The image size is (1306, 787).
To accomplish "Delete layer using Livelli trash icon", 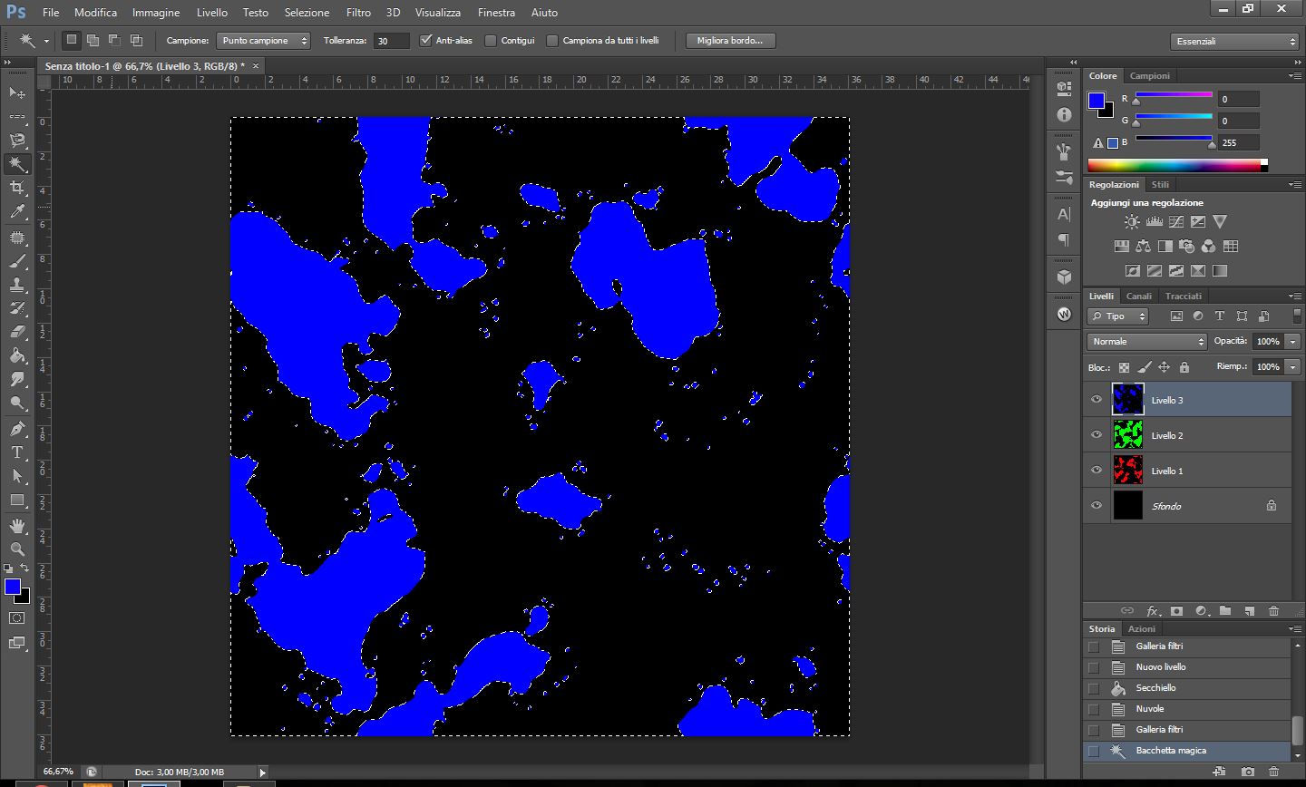I will (x=1273, y=611).
